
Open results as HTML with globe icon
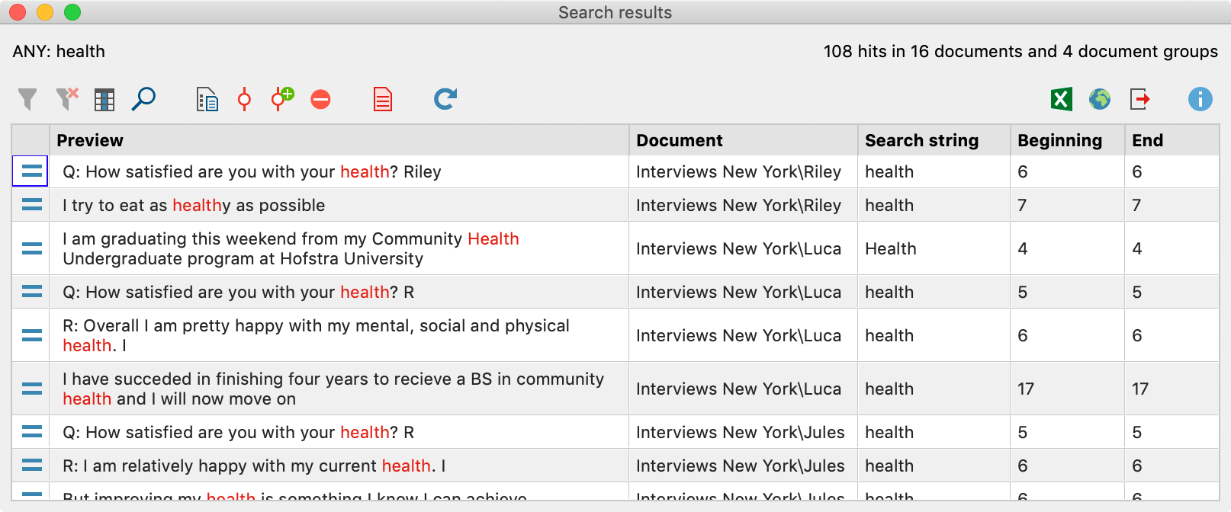(1099, 99)
